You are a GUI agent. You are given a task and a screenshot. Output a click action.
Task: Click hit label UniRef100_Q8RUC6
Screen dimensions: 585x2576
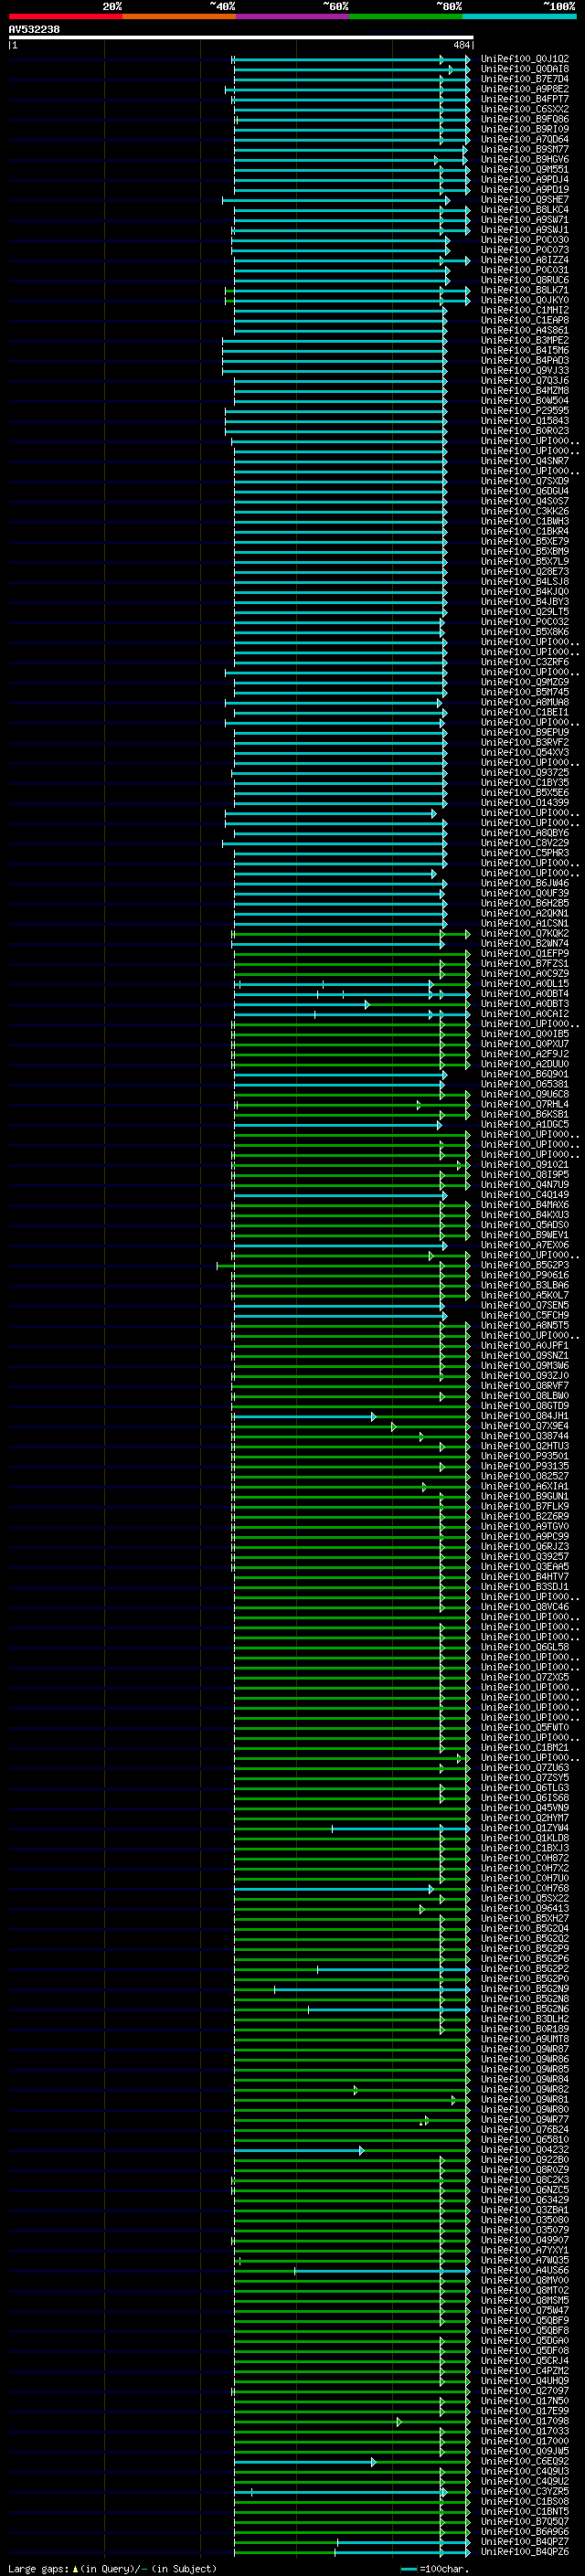point(525,280)
